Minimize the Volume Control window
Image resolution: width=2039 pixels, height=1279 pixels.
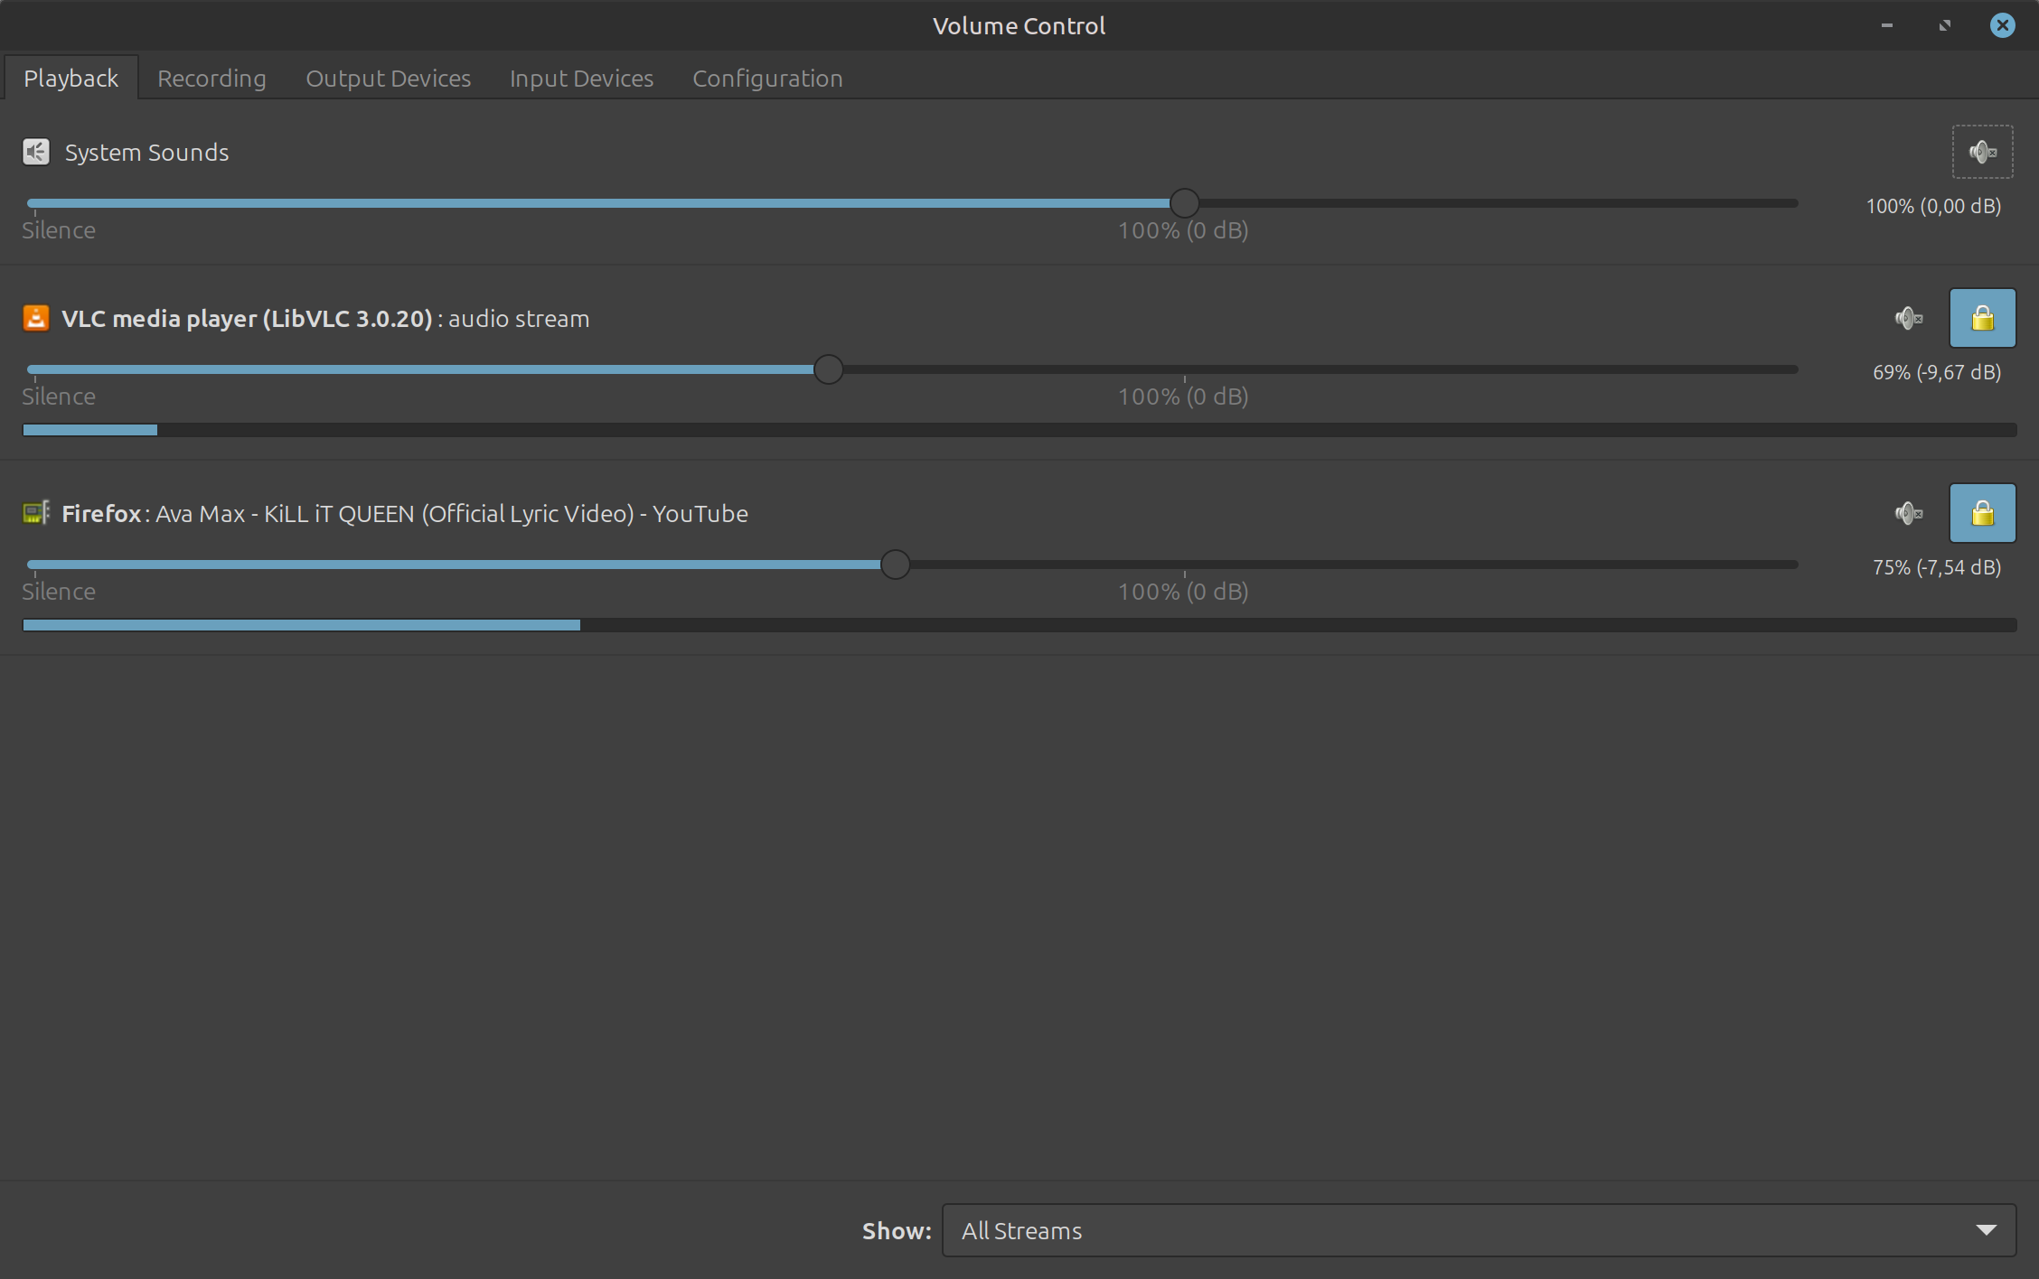click(1886, 25)
